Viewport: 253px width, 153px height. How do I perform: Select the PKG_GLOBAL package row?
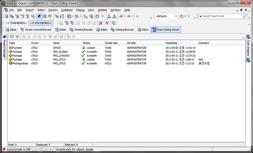click(x=126, y=52)
